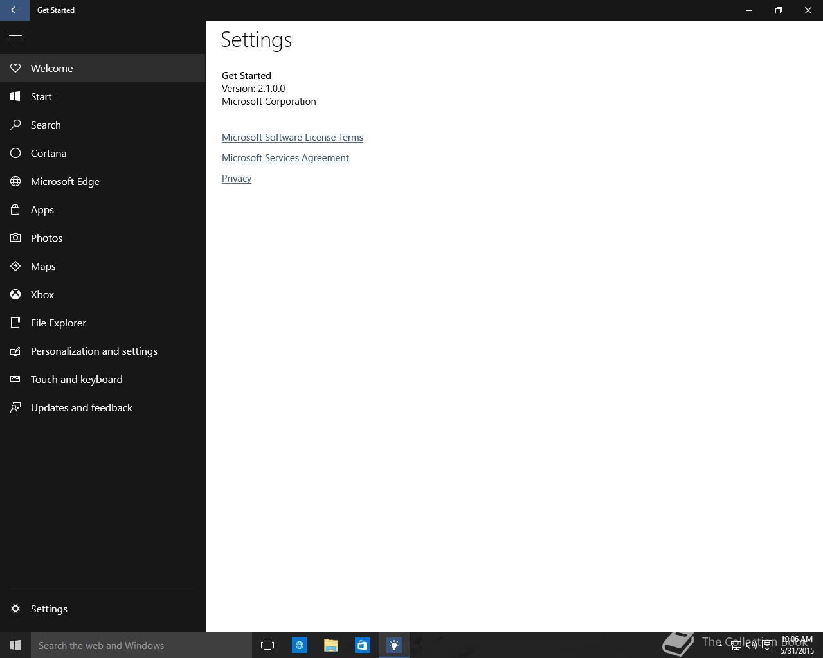Click the magnifier icon beside Search
This screenshot has width=823, height=658.
pos(15,125)
